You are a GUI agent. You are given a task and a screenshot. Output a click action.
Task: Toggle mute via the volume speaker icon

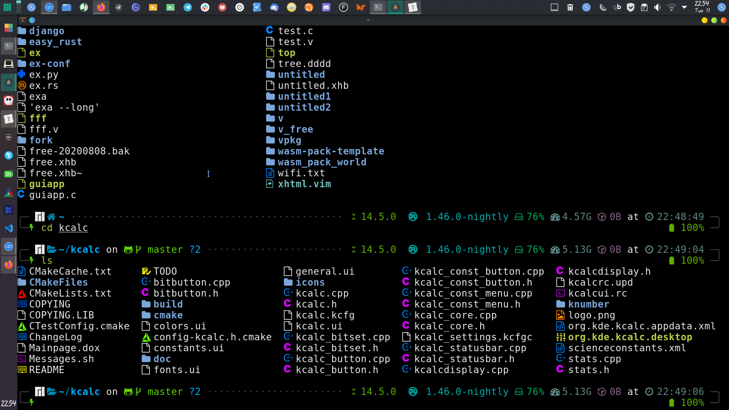(657, 7)
